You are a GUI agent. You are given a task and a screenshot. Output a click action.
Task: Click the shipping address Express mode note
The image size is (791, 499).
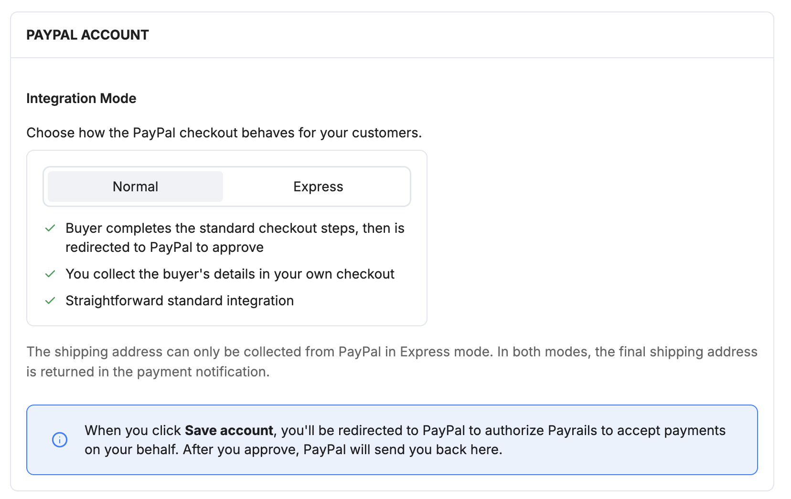[x=392, y=362]
